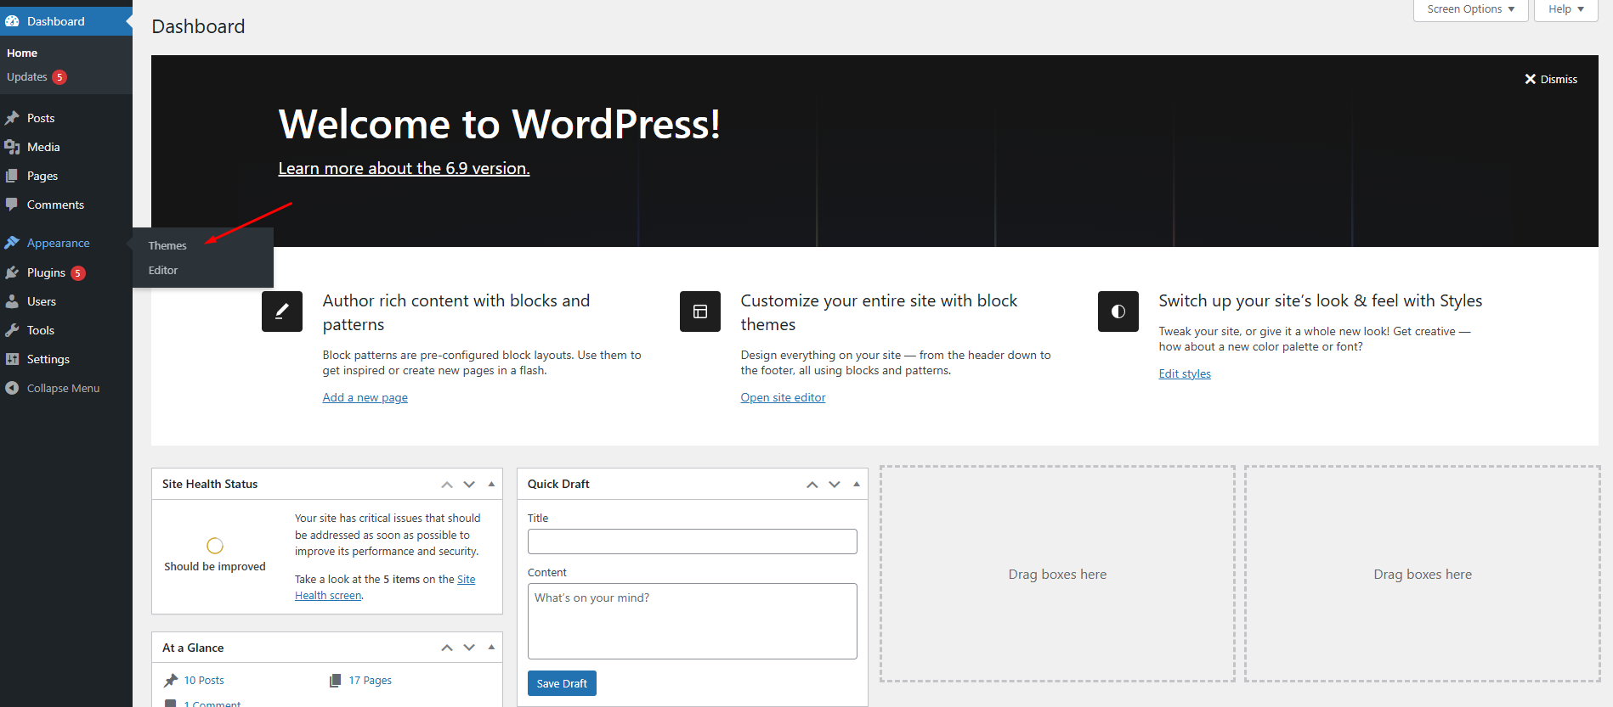Move Site Health Status box up
Viewport: 1613px width, 707px height.
[x=447, y=484]
